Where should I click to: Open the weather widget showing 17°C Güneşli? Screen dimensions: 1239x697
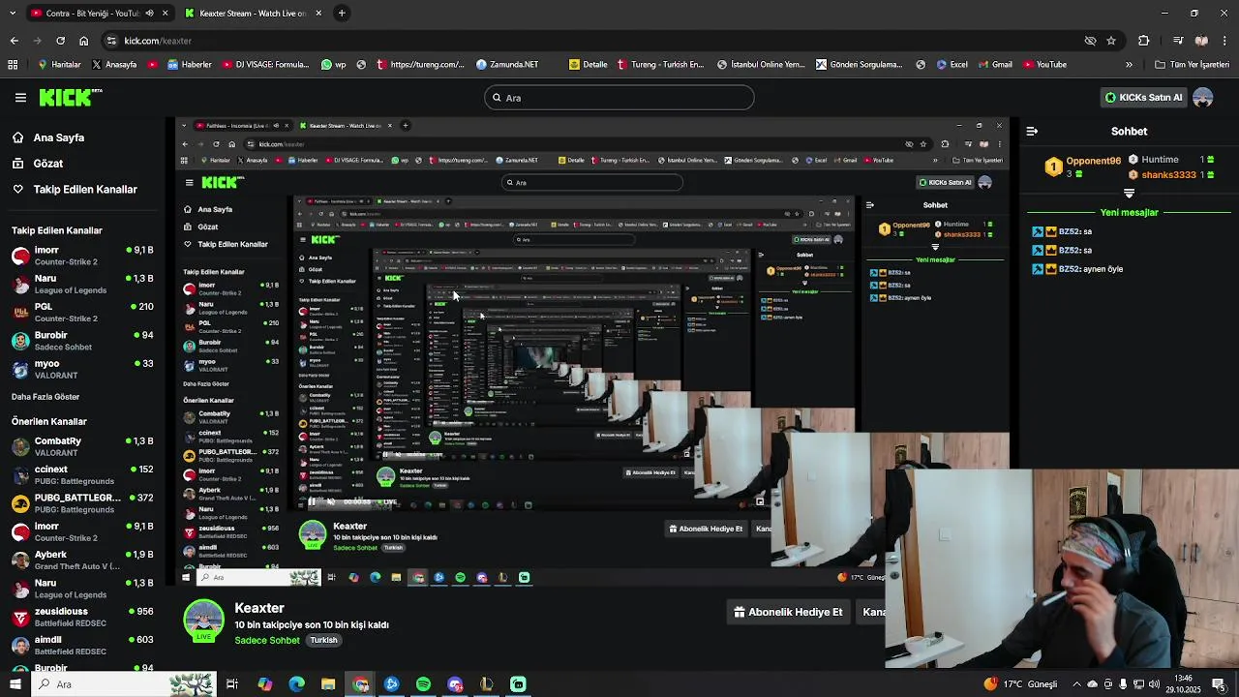click(1022, 684)
